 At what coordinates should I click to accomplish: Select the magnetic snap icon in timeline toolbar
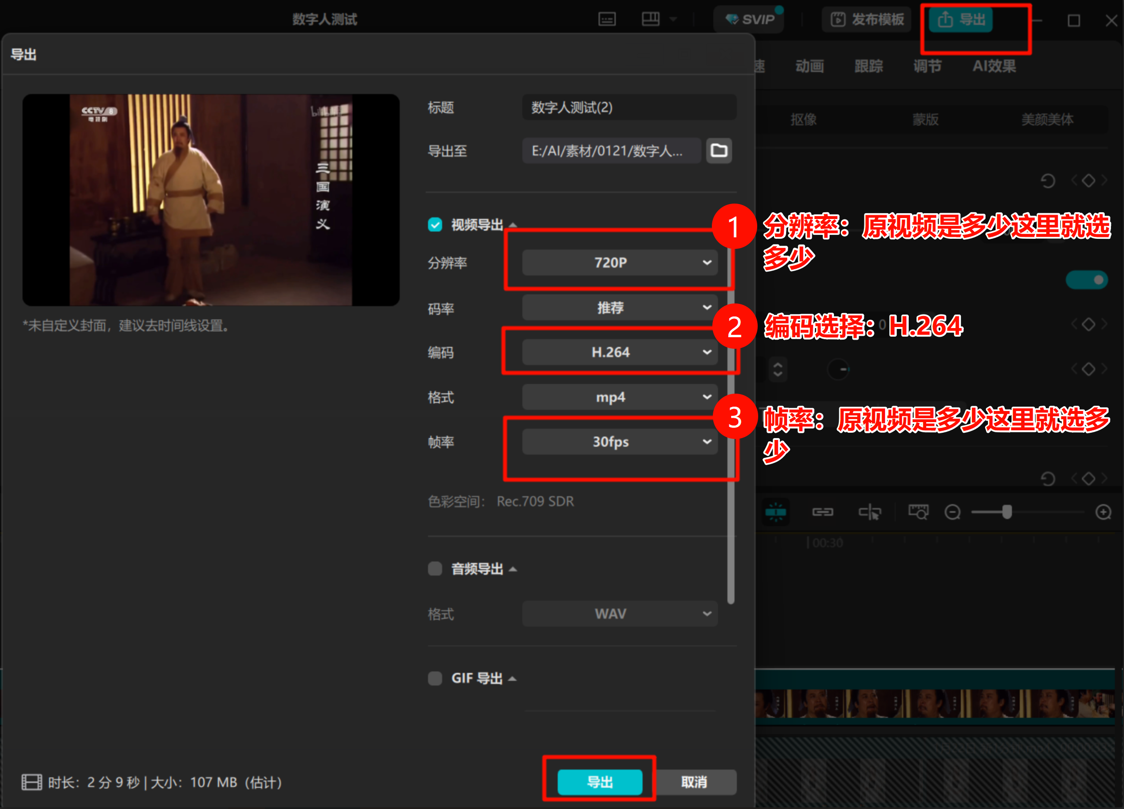[776, 512]
